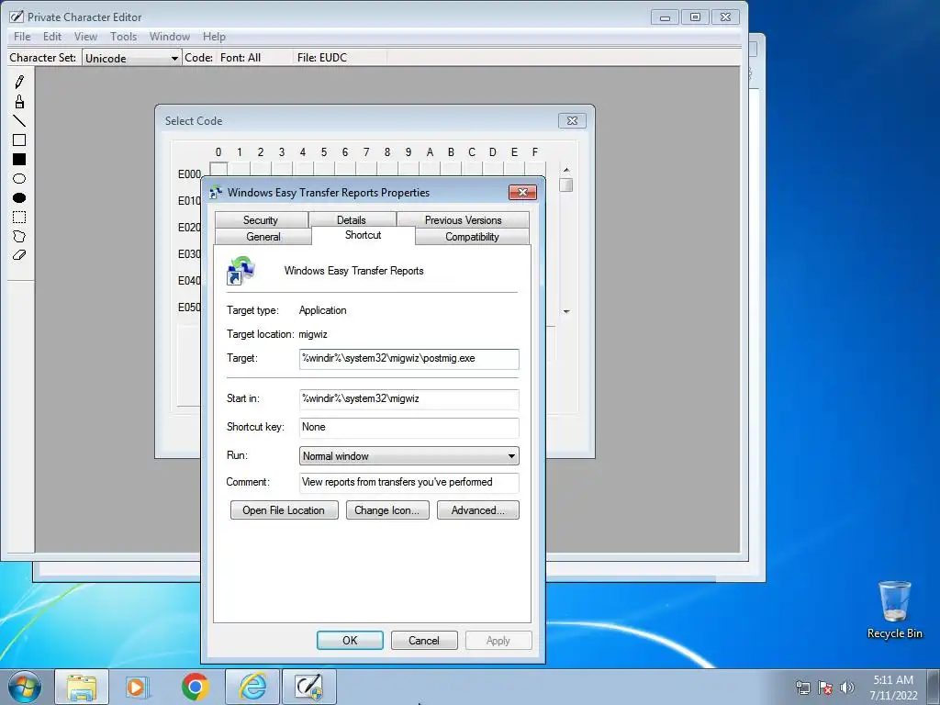Open the Tools menu

[124, 37]
